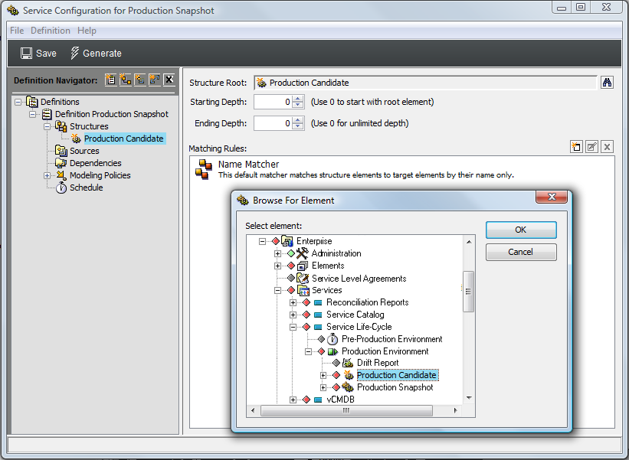This screenshot has width=629, height=460.
Task: Expand the Elements node
Action: [277, 266]
